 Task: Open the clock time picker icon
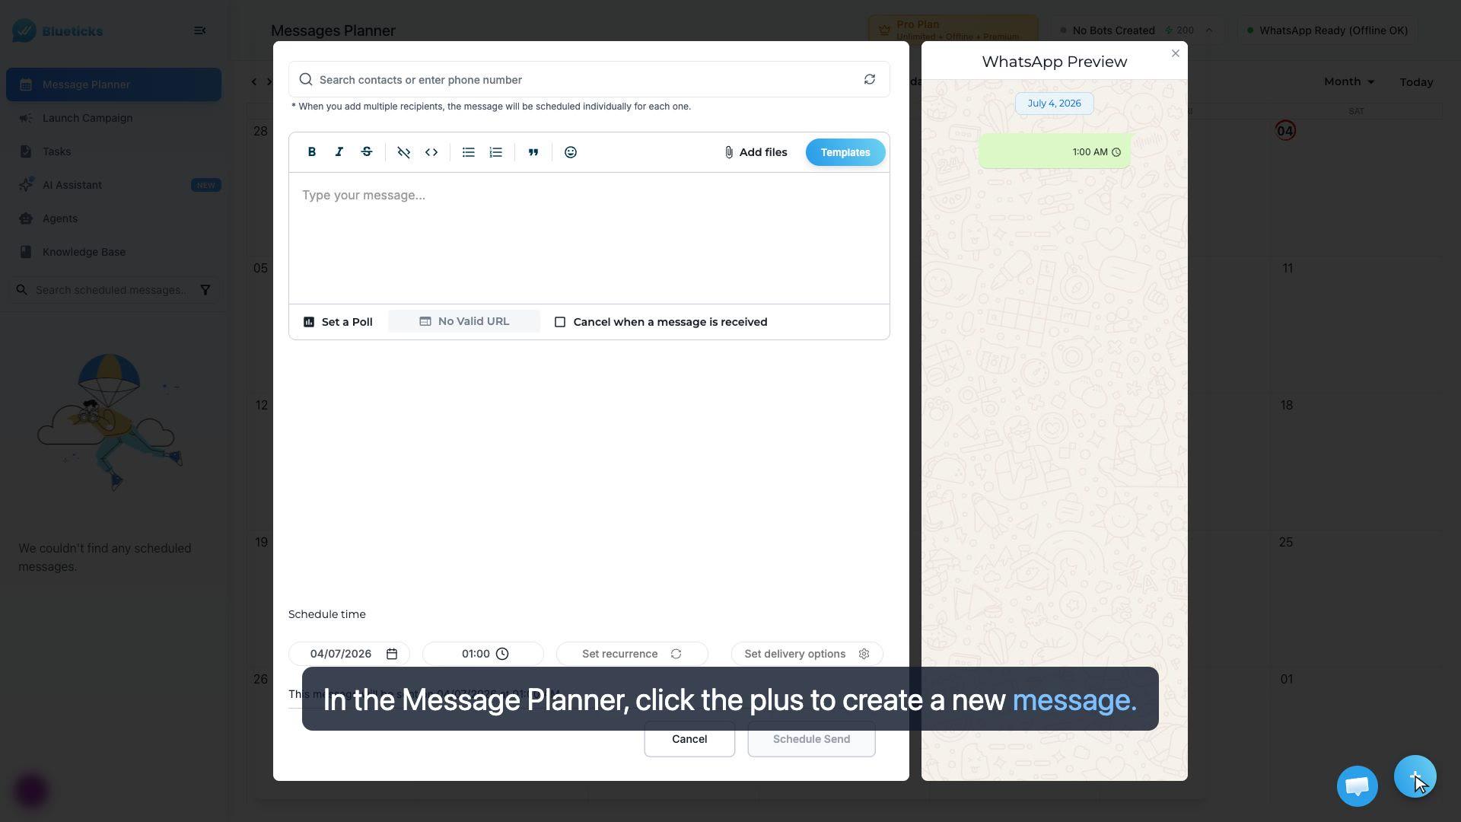click(x=502, y=654)
